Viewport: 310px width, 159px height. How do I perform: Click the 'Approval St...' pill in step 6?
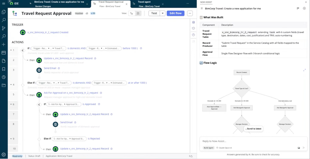point(64,104)
